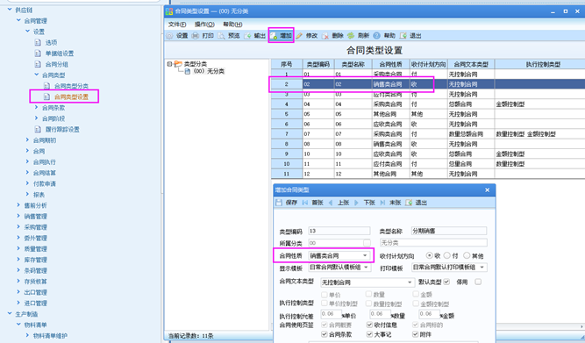Click the 执行控制类型 column header
Screen dimensions: 585x343
[x=543, y=64]
